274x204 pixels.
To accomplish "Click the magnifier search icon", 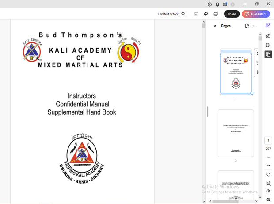I will coord(183,14).
